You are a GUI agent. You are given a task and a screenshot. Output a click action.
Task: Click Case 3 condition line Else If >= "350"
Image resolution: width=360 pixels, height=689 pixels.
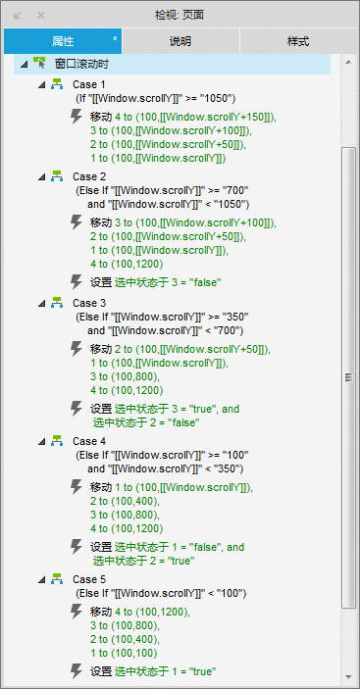pos(162,317)
